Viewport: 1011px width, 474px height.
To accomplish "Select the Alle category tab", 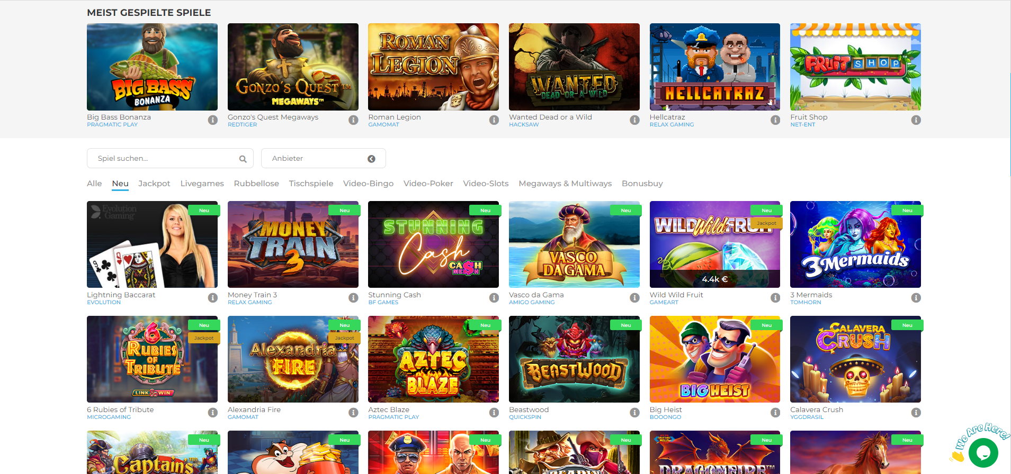I will [x=94, y=184].
